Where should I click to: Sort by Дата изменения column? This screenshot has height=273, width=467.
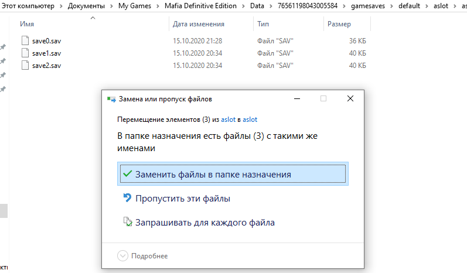[x=199, y=25]
